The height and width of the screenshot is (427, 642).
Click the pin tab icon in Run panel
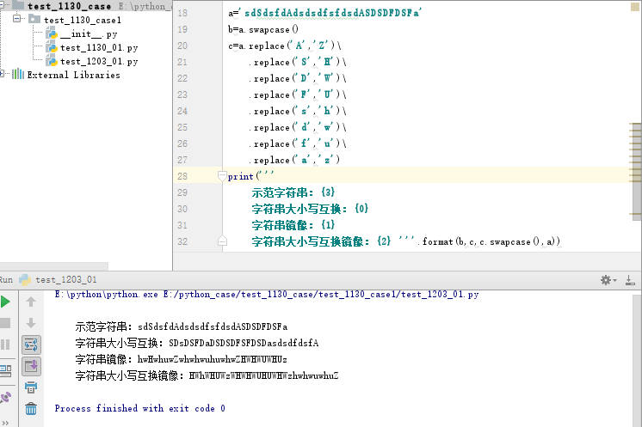(x=5, y=396)
